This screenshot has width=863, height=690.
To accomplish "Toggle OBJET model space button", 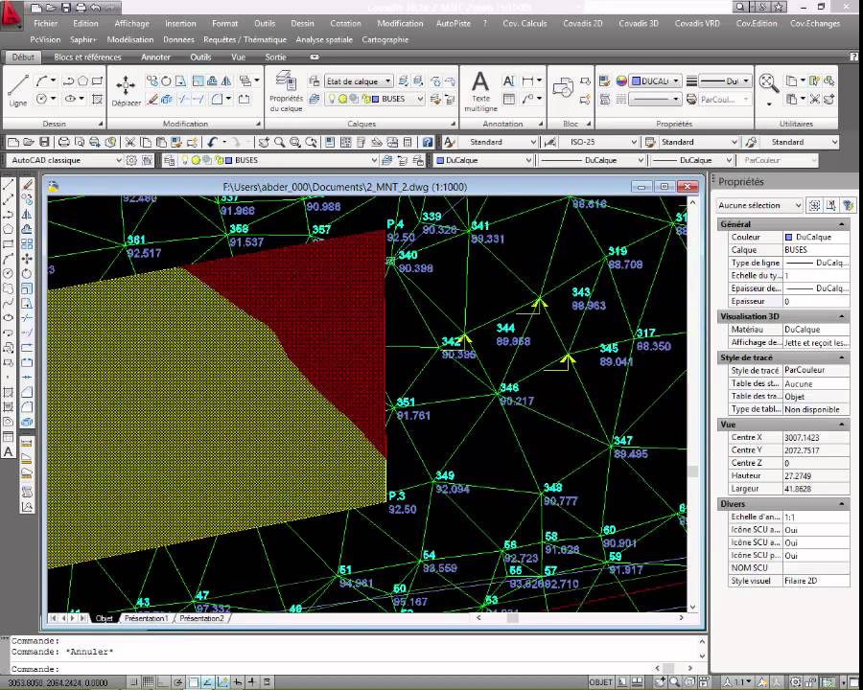I will click(x=600, y=682).
